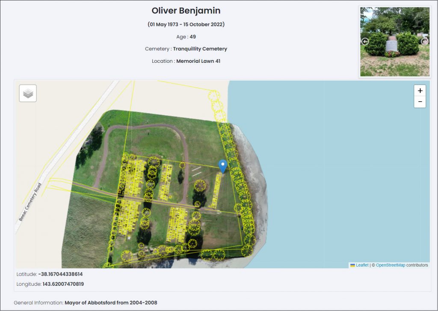Screen dimensions: 438x311
Task: Open the grave headstone photo
Action: pos(395,42)
